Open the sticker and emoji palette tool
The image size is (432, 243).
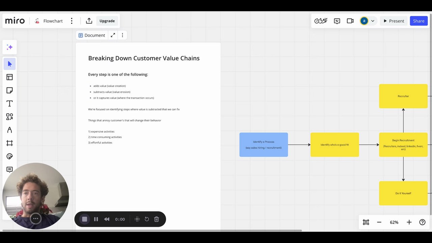[9, 156]
